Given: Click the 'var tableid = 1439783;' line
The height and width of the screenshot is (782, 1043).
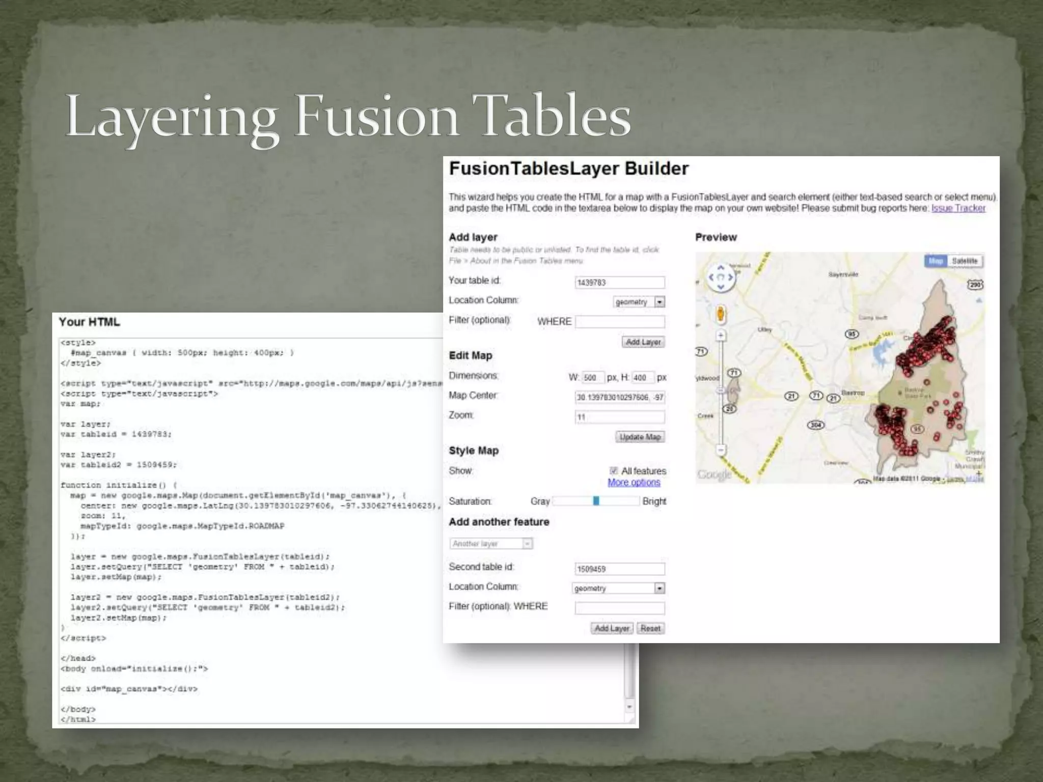Looking at the screenshot, I should click(116, 434).
